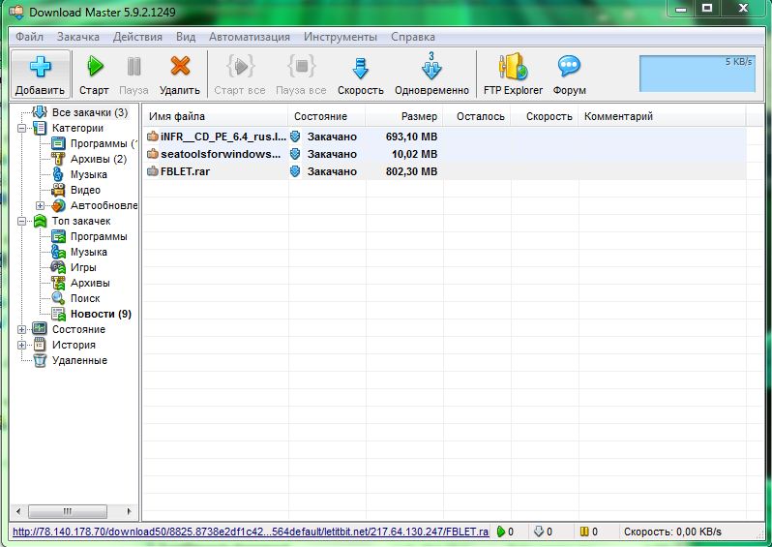Open the Форум chat bubble icon
Screen dimensions: 772x547
[x=569, y=67]
